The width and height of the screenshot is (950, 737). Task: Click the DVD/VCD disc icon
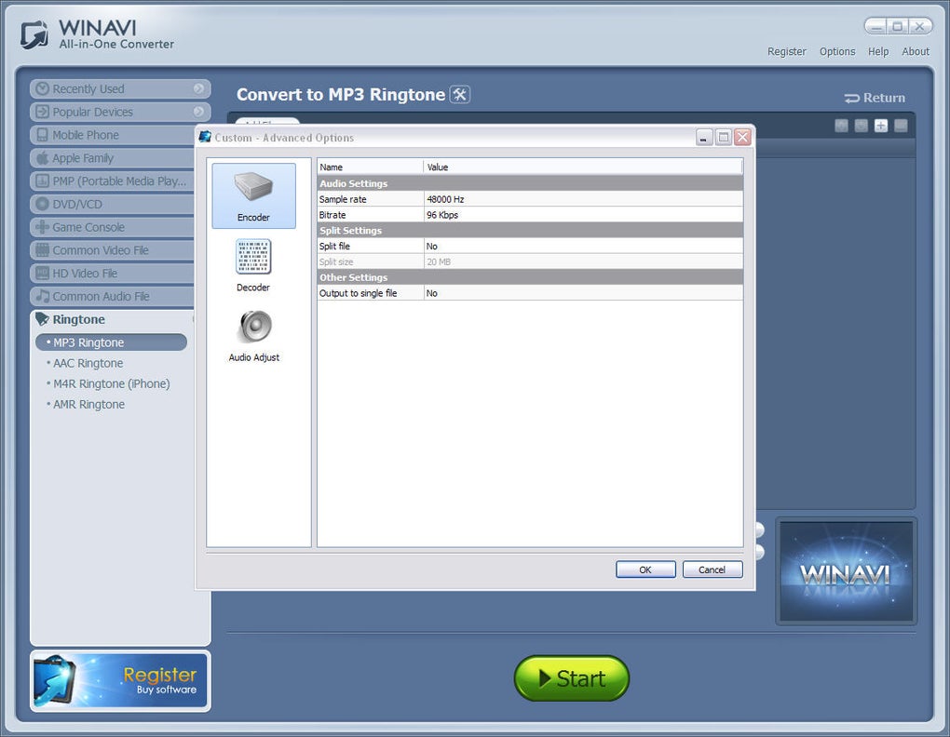point(42,204)
